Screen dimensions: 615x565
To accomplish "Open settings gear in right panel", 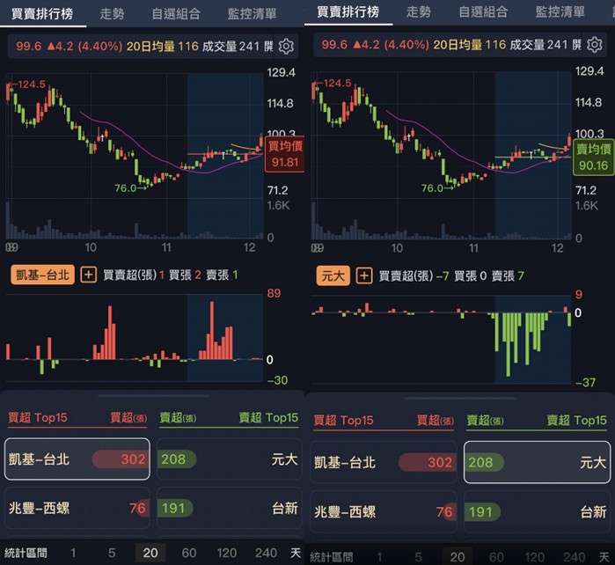I will point(595,45).
